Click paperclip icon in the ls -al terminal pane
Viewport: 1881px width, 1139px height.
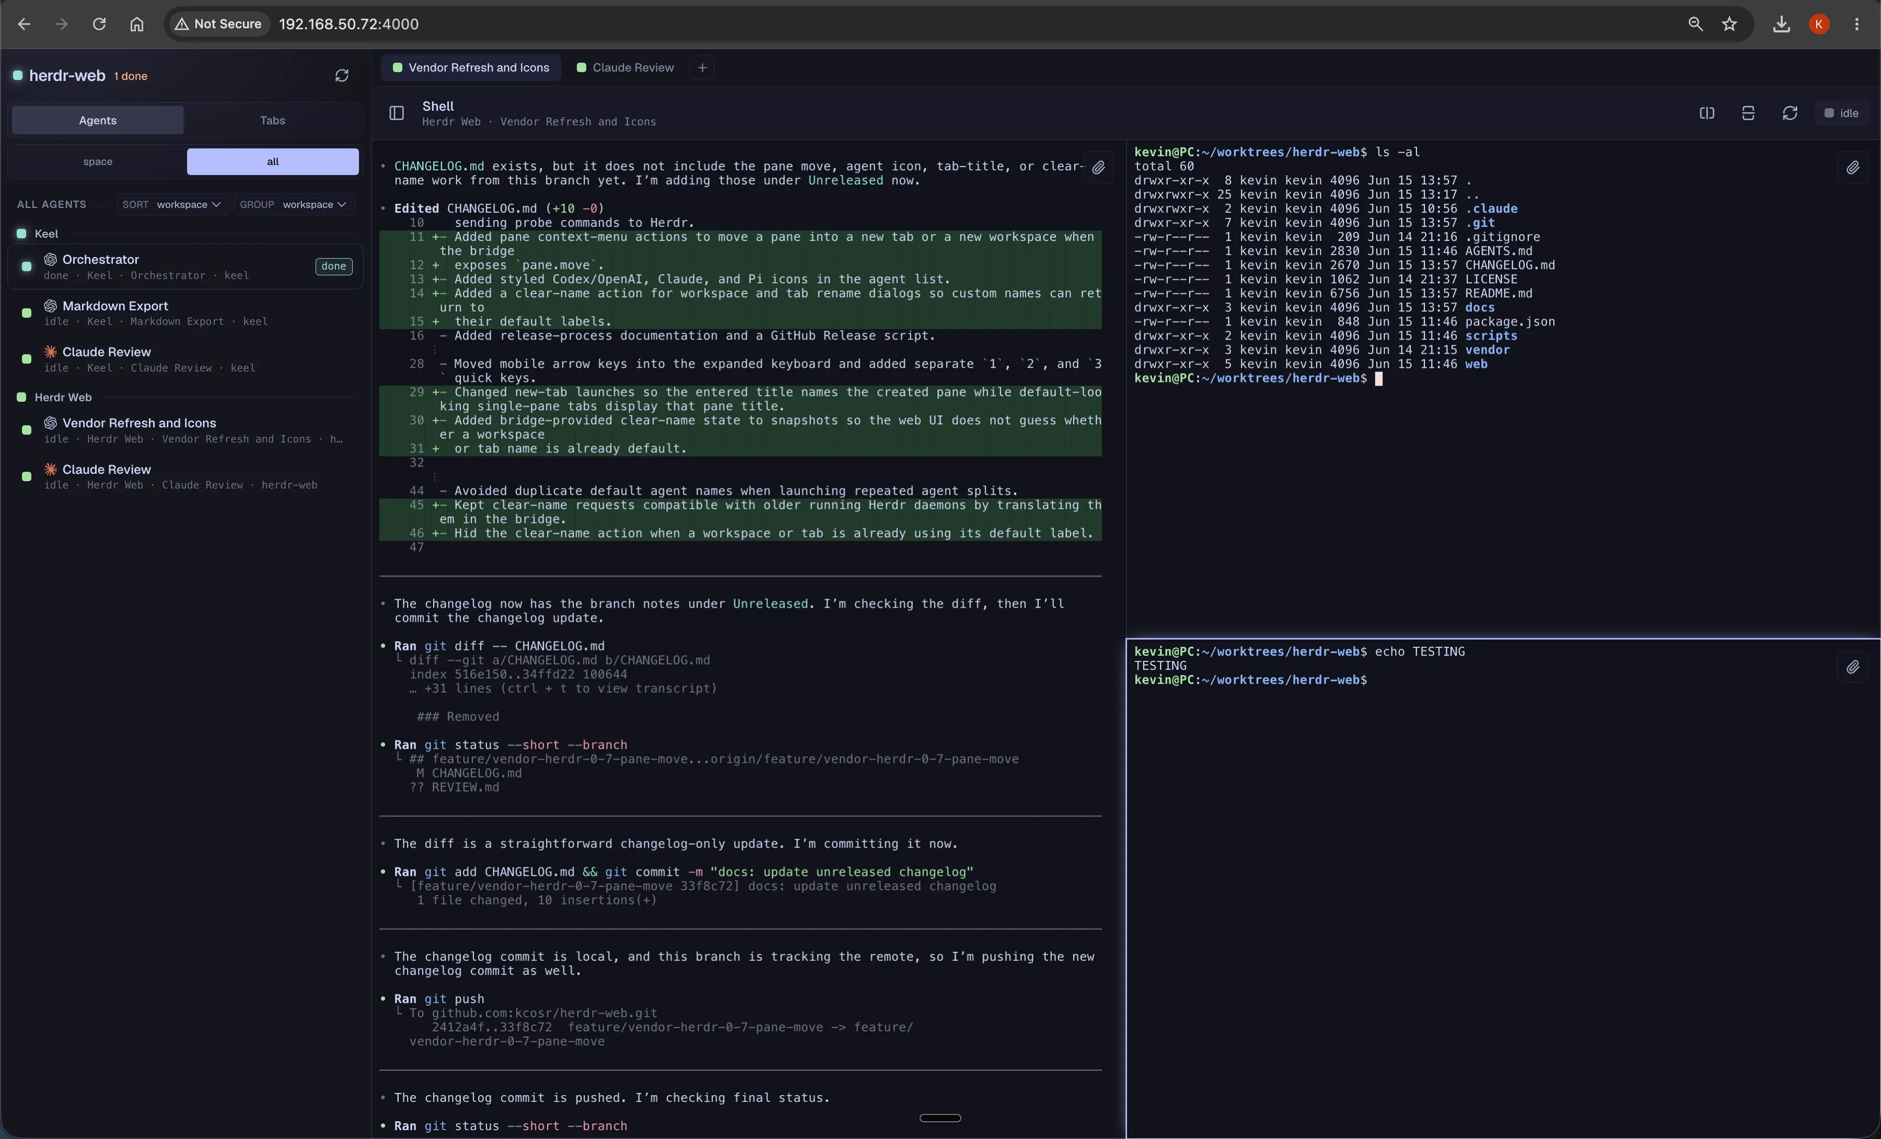pos(1853,167)
